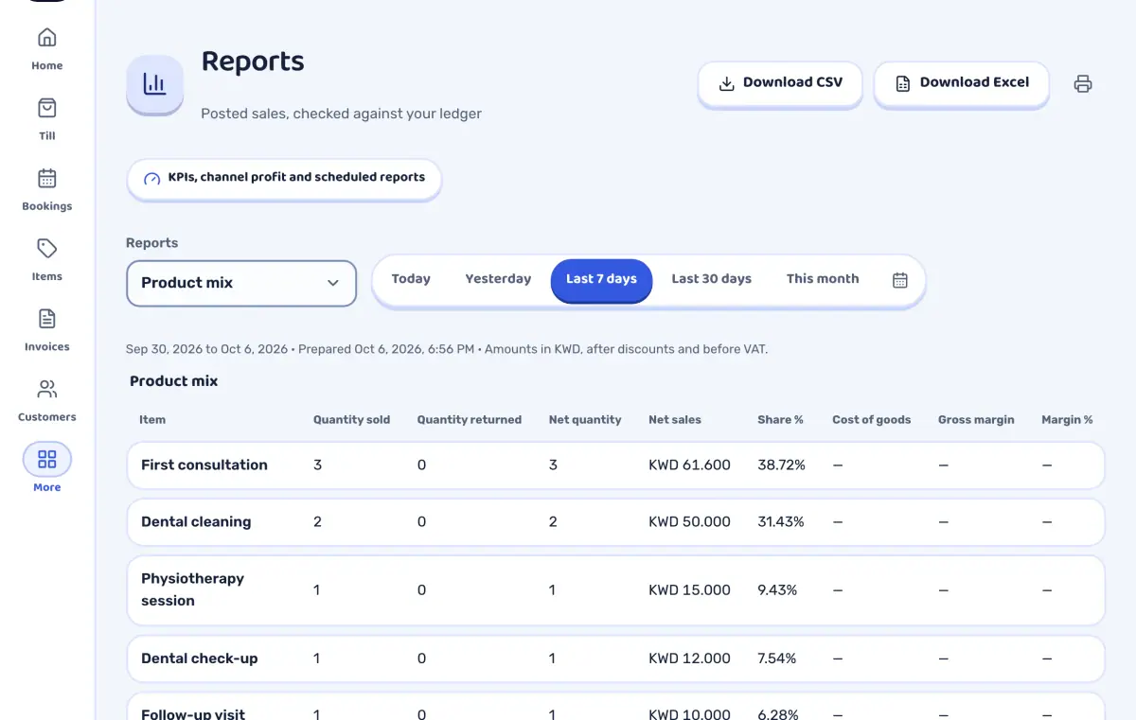This screenshot has height=720, width=1136.
Task: Select the Yesterday date range
Action: pos(498,279)
